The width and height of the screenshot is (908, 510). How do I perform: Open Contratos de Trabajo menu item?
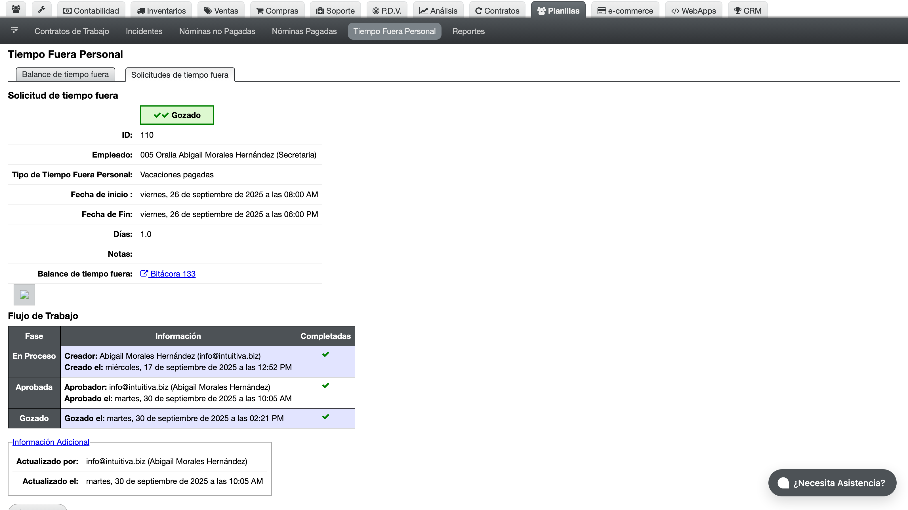click(x=72, y=31)
